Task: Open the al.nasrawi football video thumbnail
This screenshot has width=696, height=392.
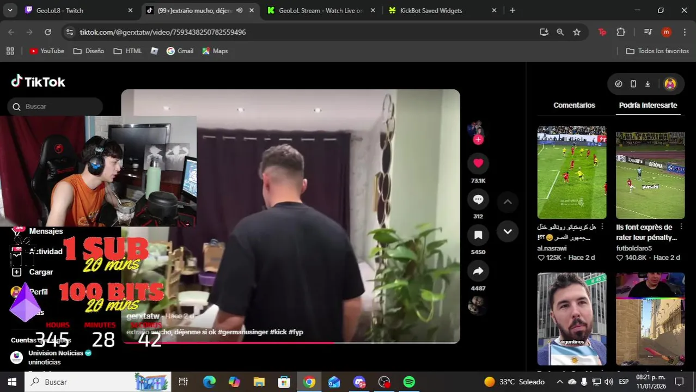Action: [572, 173]
